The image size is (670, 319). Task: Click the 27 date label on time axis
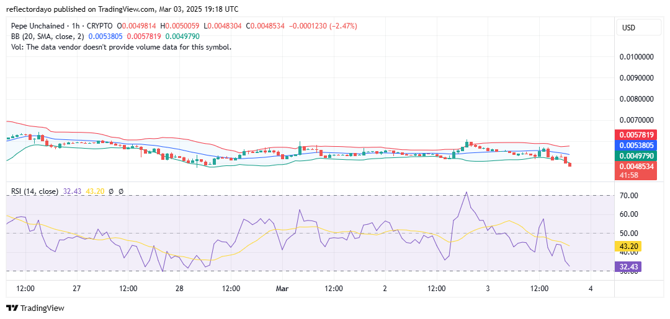click(76, 288)
